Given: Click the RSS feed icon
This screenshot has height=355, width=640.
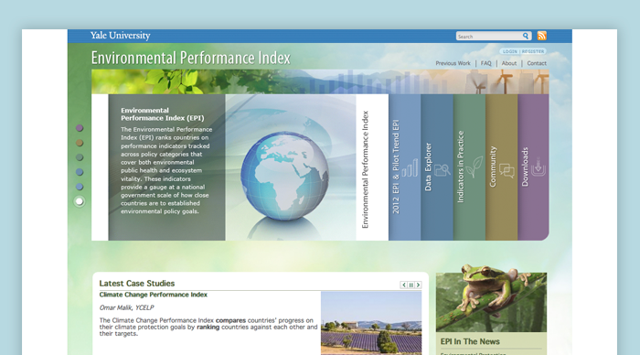Looking at the screenshot, I should coord(541,36).
